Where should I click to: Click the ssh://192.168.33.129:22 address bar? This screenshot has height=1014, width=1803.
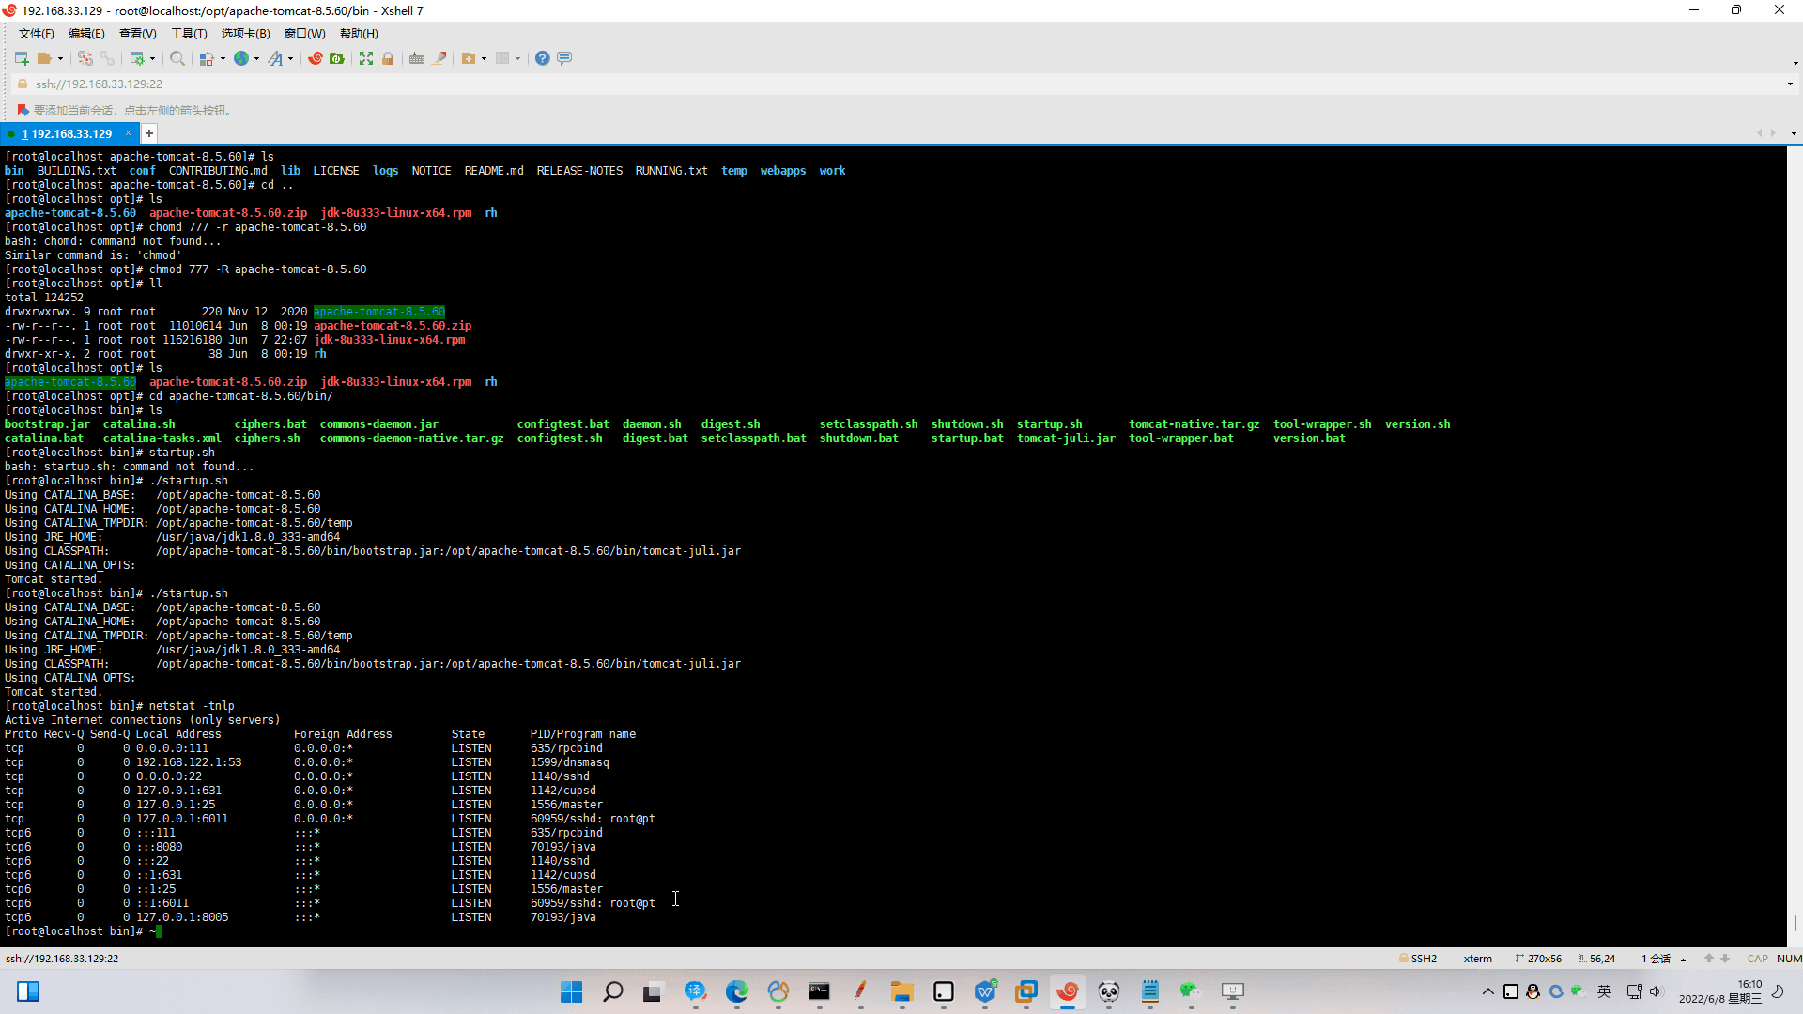click(98, 84)
